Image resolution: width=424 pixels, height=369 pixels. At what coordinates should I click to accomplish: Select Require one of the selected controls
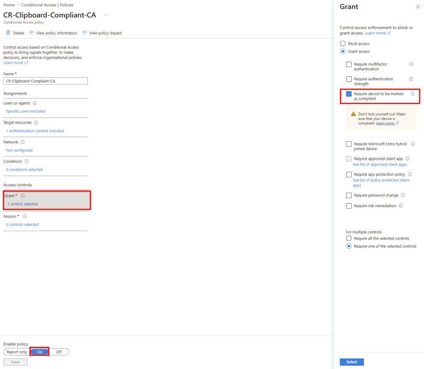point(349,246)
